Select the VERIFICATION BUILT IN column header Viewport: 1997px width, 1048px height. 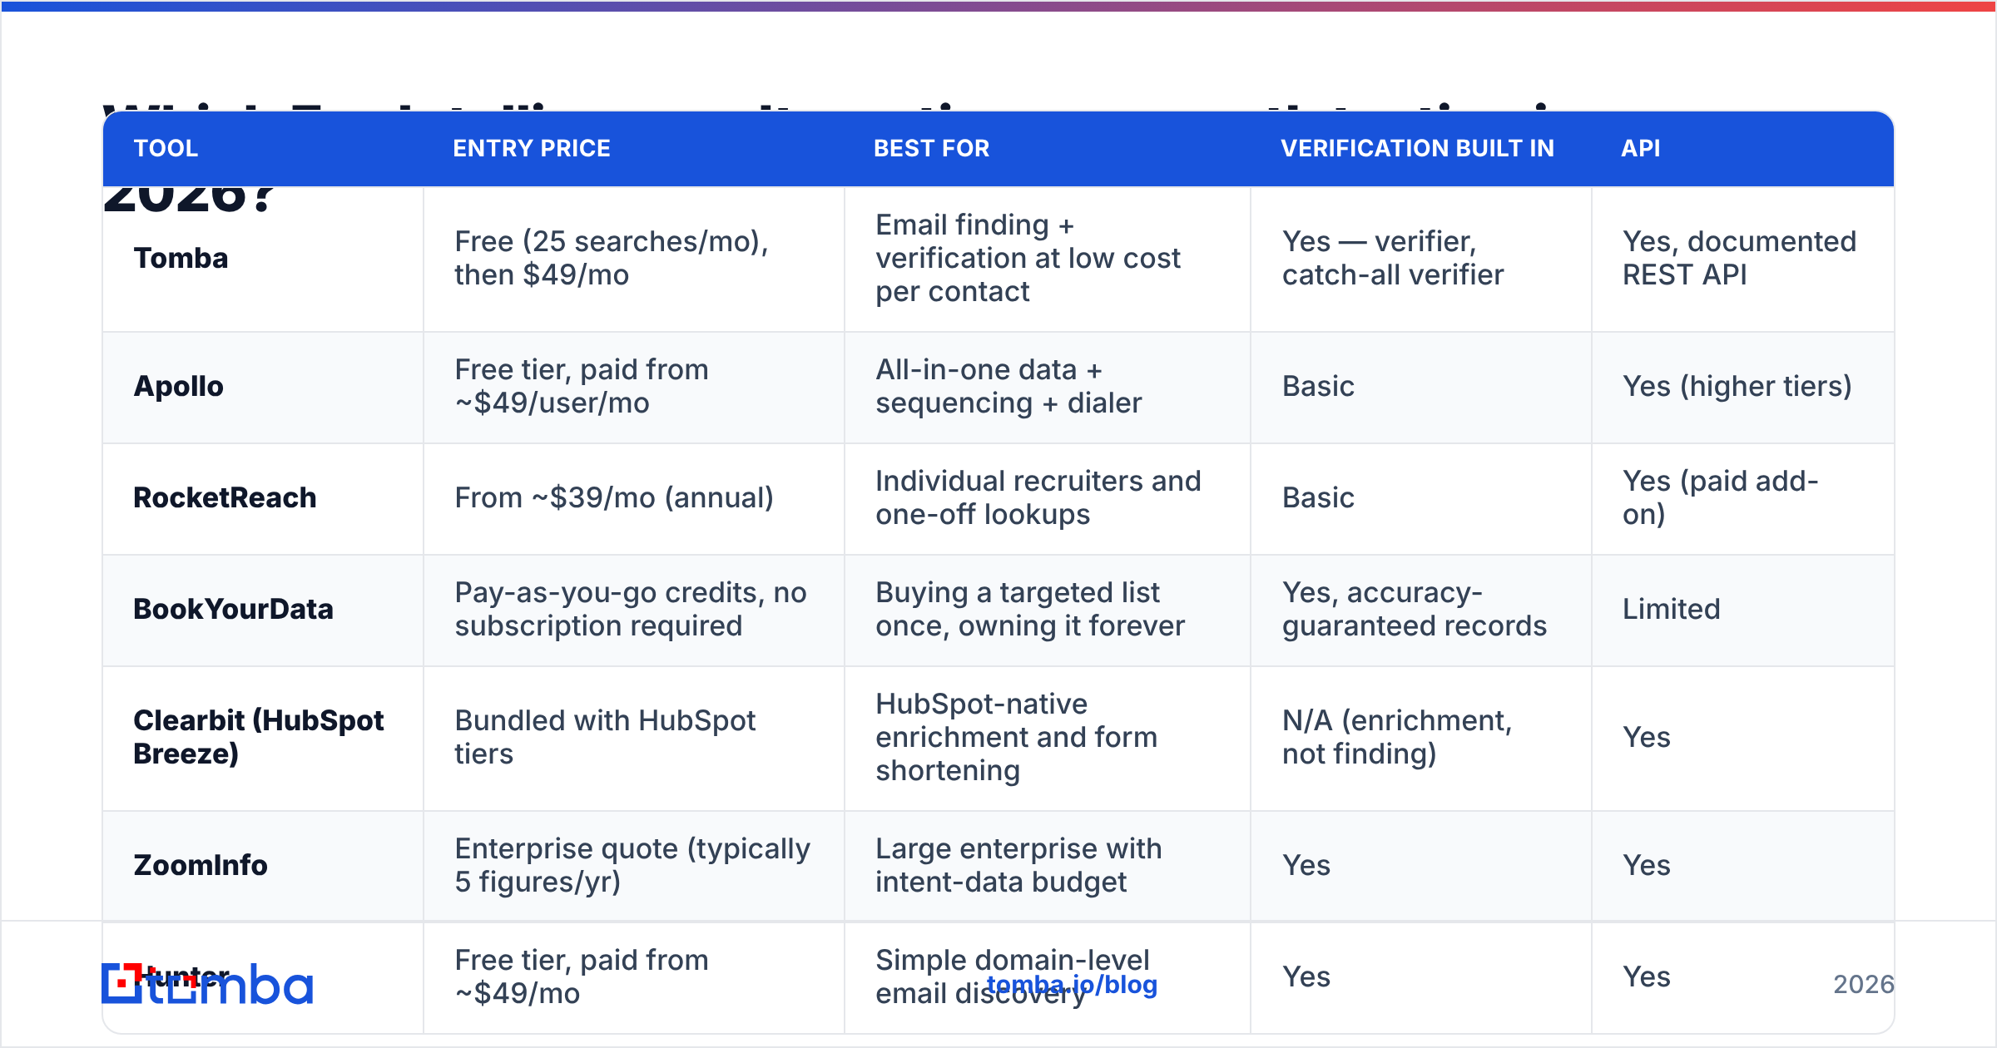(1417, 149)
